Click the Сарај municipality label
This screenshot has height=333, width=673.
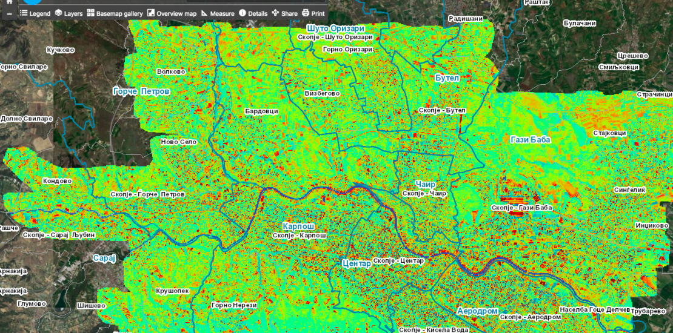pos(104,259)
